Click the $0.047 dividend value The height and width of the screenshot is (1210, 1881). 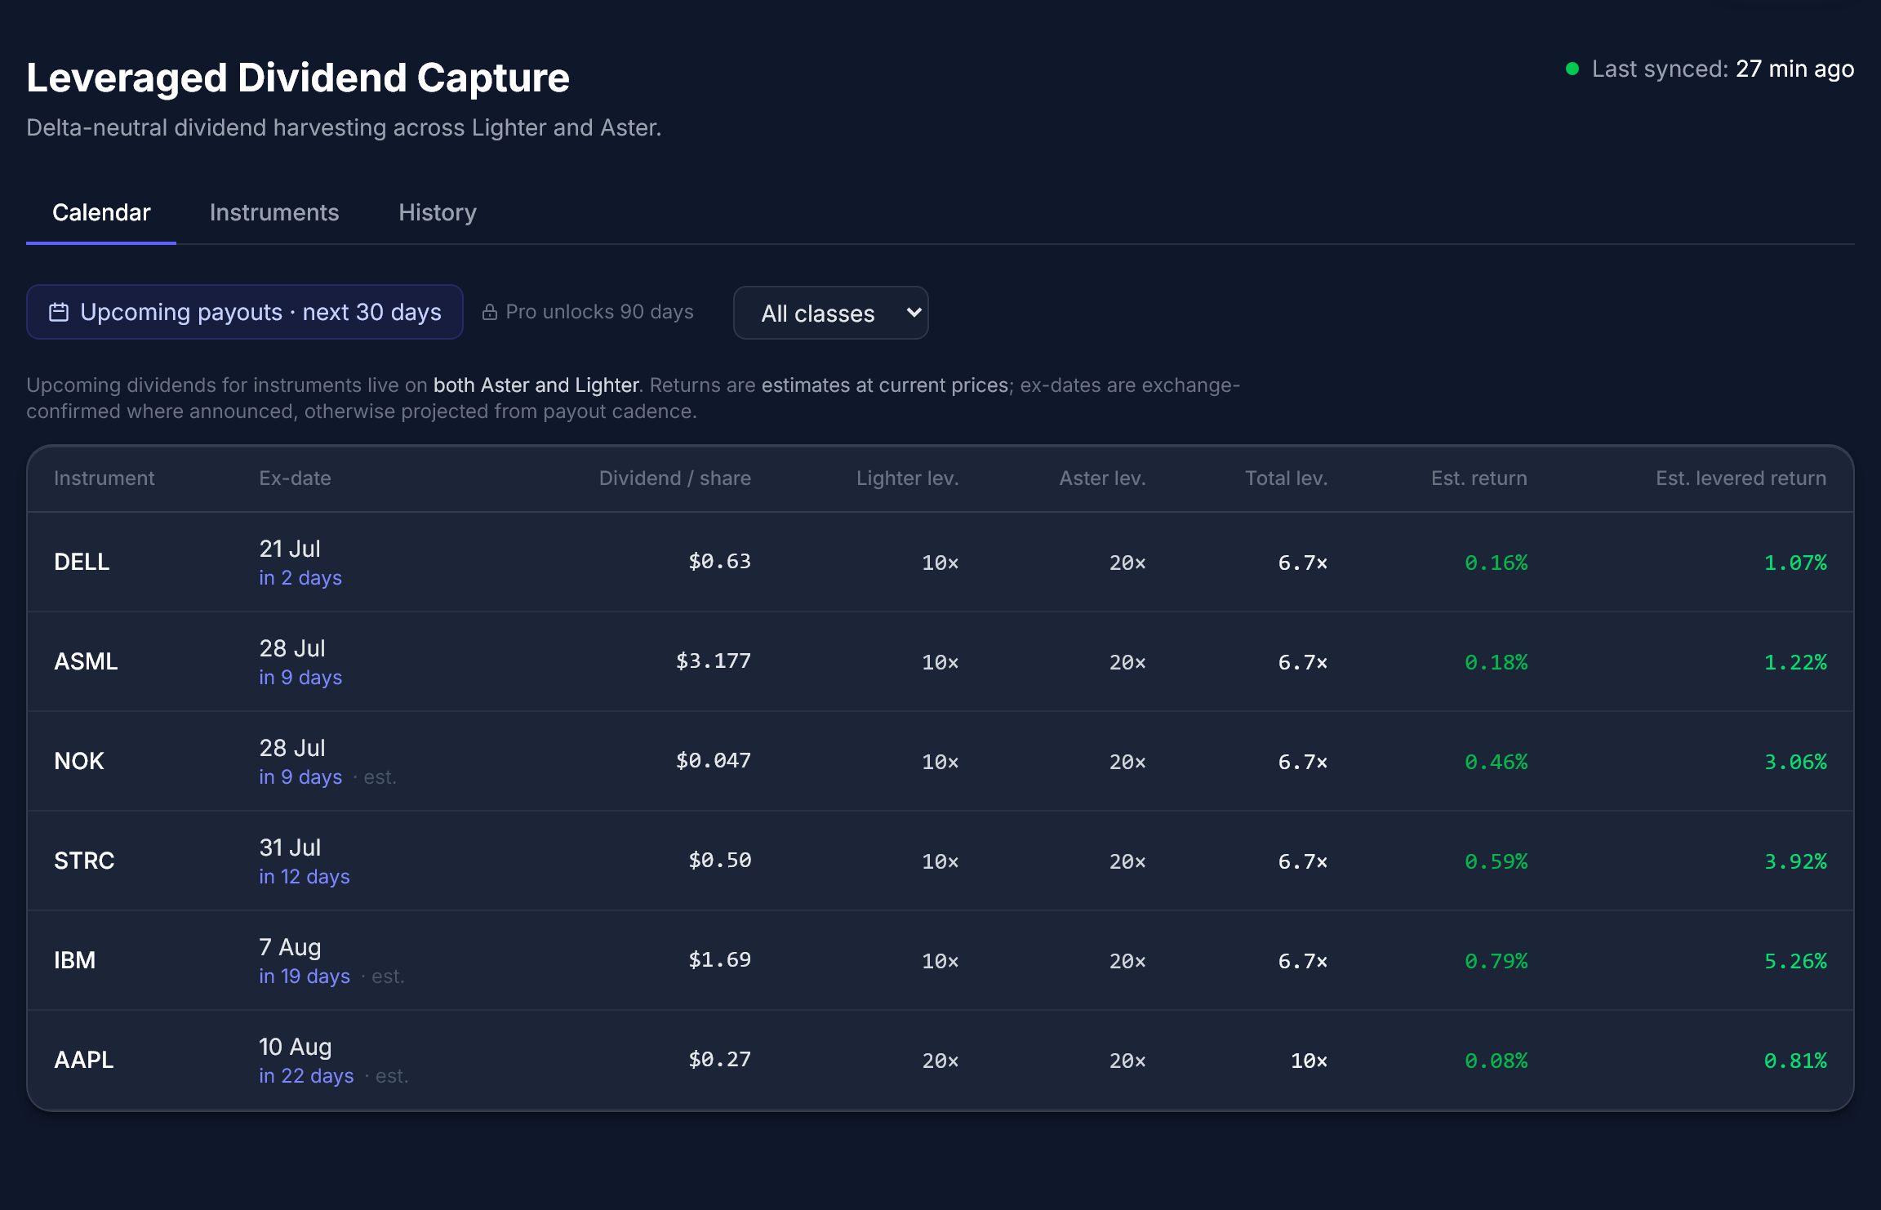click(x=713, y=761)
